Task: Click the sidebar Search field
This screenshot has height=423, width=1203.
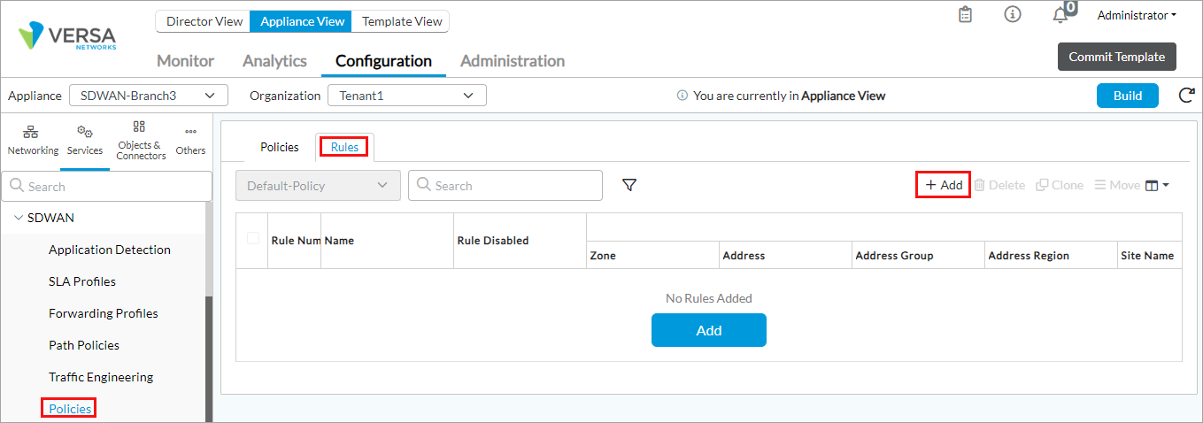Action: (x=106, y=186)
